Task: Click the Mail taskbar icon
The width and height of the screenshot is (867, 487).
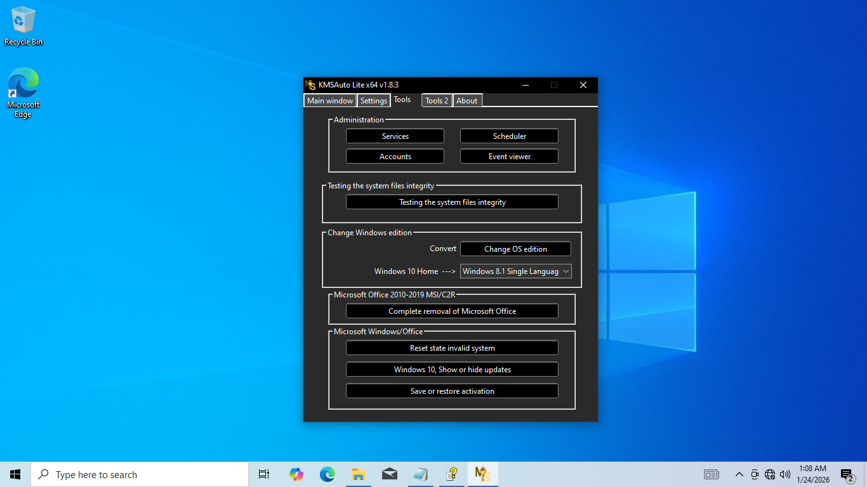Action: tap(389, 474)
